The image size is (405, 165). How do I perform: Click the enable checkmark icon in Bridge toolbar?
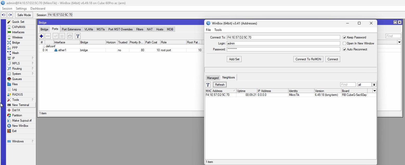click(x=56, y=36)
